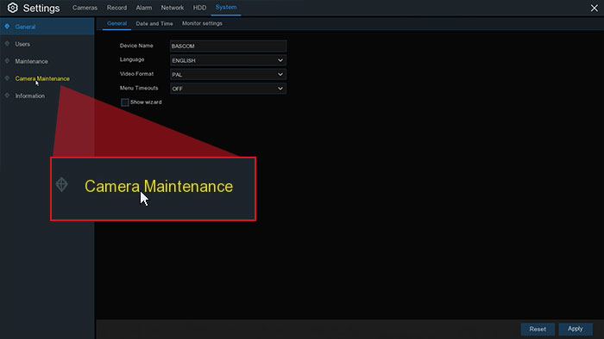Screen dimensions: 604x339
Task: Click the Settings gear icon
Action: click(x=13, y=8)
